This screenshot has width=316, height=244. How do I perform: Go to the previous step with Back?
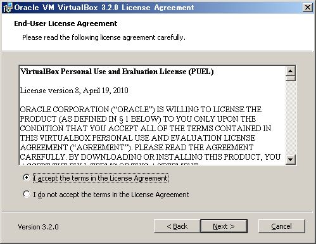(177, 226)
